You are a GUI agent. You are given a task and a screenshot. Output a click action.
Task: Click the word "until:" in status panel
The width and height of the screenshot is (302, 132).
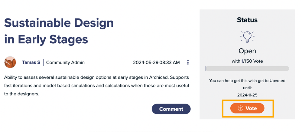click(x=247, y=88)
